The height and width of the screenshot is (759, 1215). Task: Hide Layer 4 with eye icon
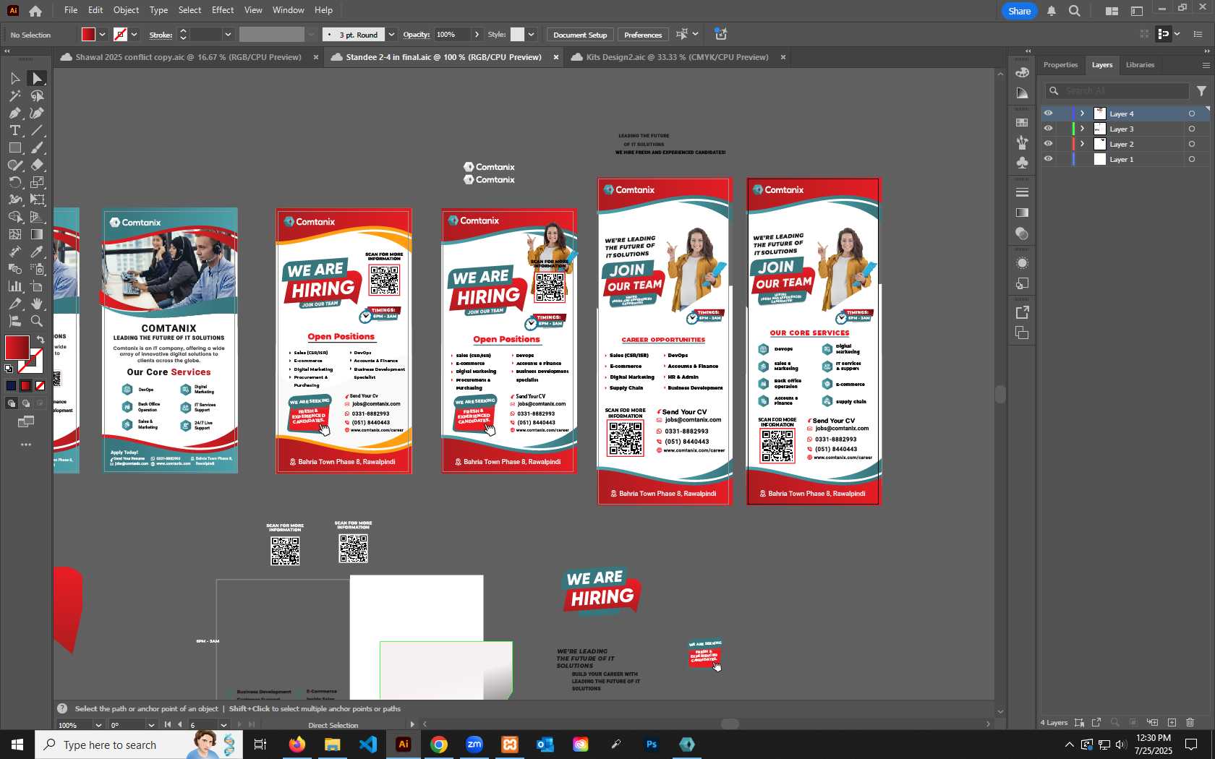pos(1048,113)
